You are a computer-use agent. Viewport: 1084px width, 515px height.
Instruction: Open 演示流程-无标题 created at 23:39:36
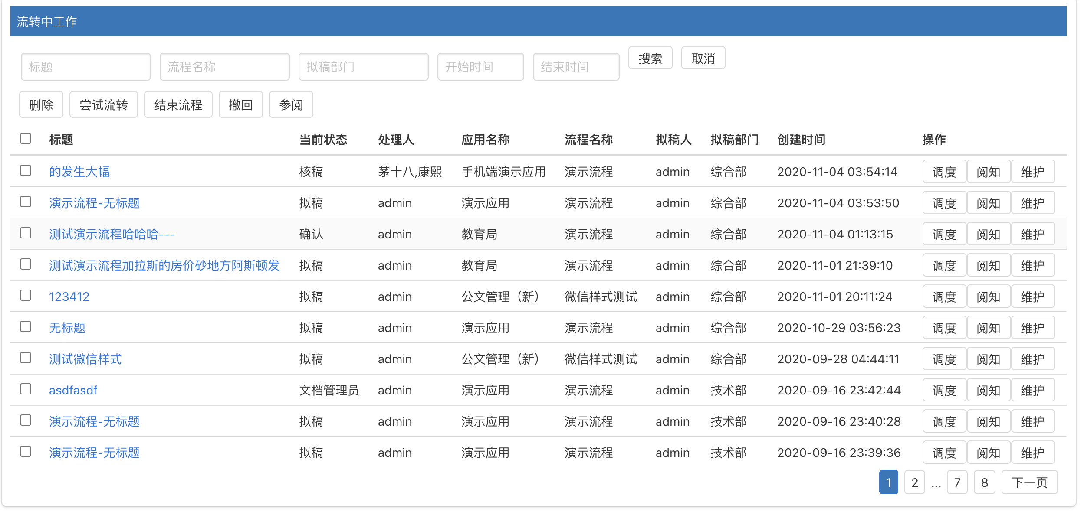coord(94,453)
